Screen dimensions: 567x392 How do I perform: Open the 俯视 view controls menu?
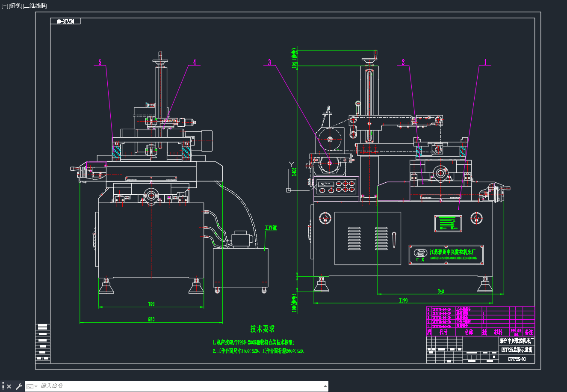pyautogui.click(x=15, y=6)
